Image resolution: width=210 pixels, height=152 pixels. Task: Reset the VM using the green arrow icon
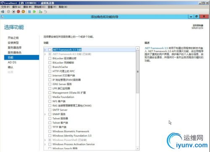pyautogui.click(x=34, y=12)
